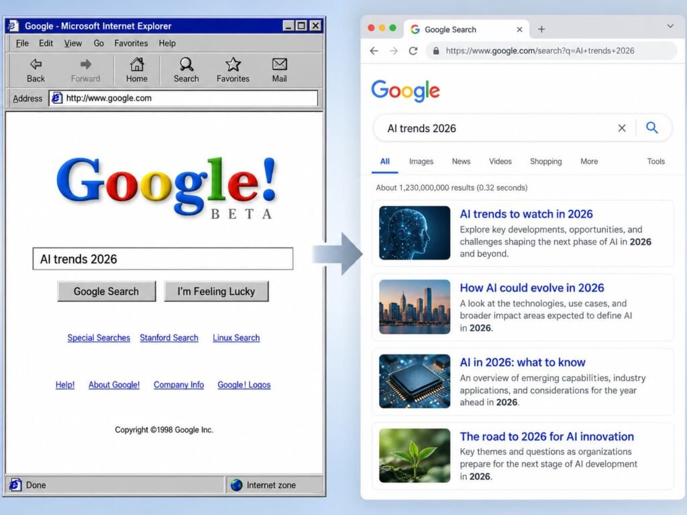The width and height of the screenshot is (687, 515).
Task: Open the File menu in IE
Action: (x=22, y=44)
